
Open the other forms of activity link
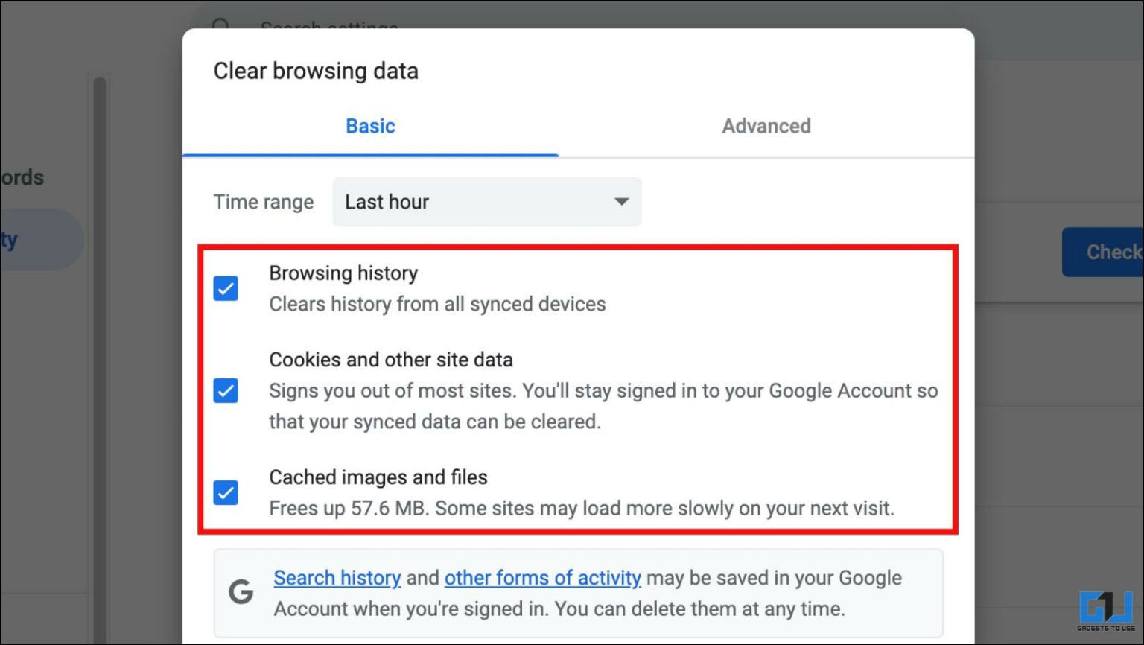(543, 578)
